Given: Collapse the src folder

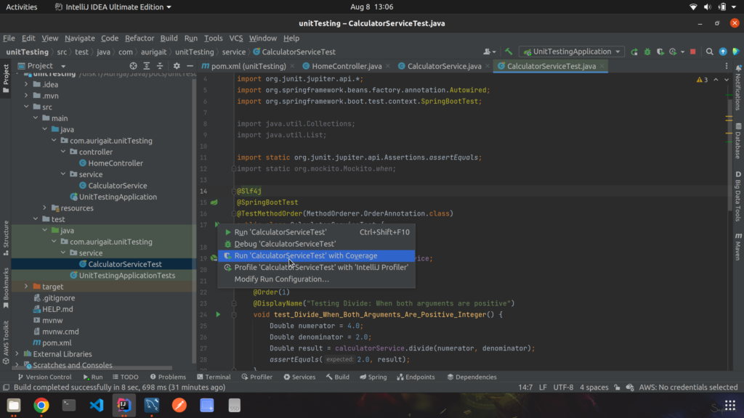Looking at the screenshot, I should (x=26, y=107).
